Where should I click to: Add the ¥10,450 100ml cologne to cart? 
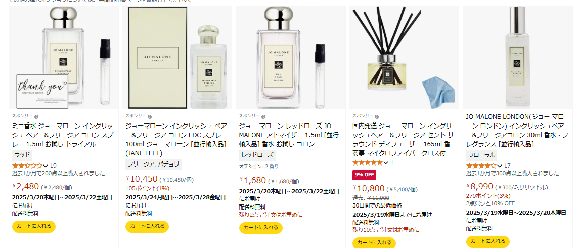pyautogui.click(x=147, y=226)
